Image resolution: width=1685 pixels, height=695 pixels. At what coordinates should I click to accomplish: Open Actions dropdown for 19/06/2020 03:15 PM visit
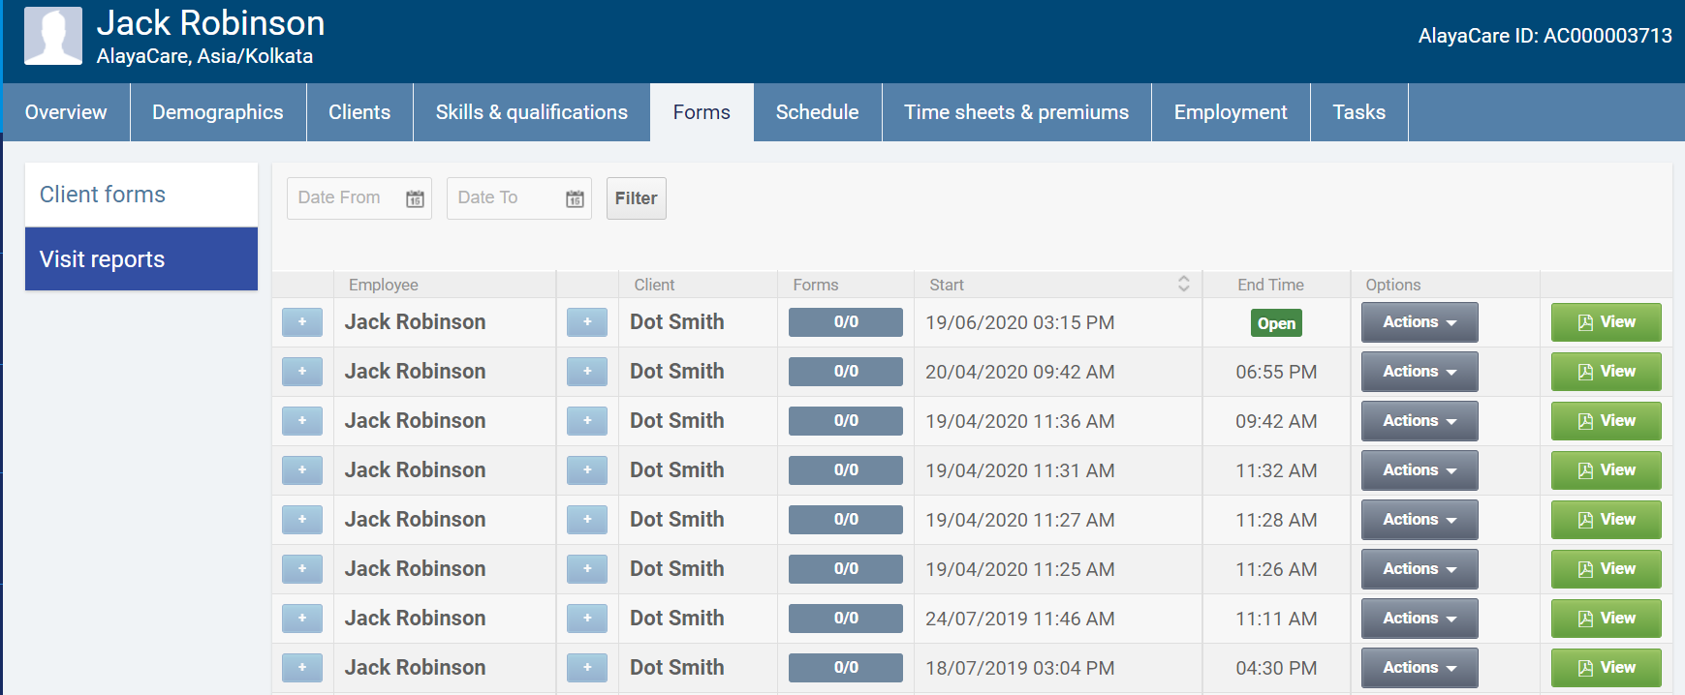point(1419,322)
